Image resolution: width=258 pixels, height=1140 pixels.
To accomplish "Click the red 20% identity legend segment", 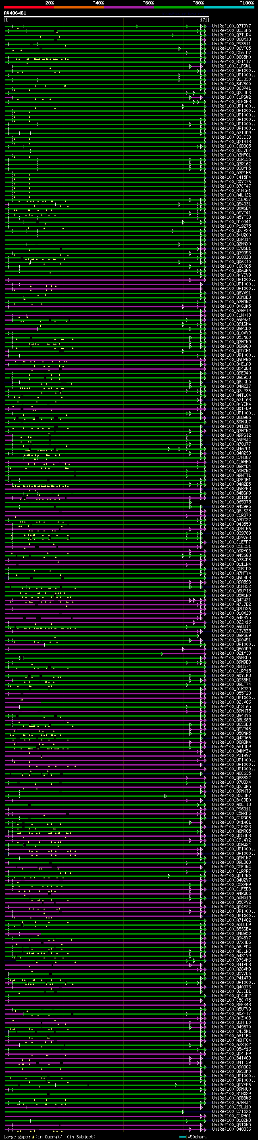I will point(29,7).
